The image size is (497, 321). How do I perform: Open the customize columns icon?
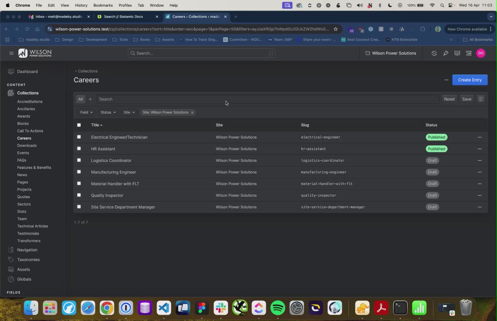(x=481, y=99)
